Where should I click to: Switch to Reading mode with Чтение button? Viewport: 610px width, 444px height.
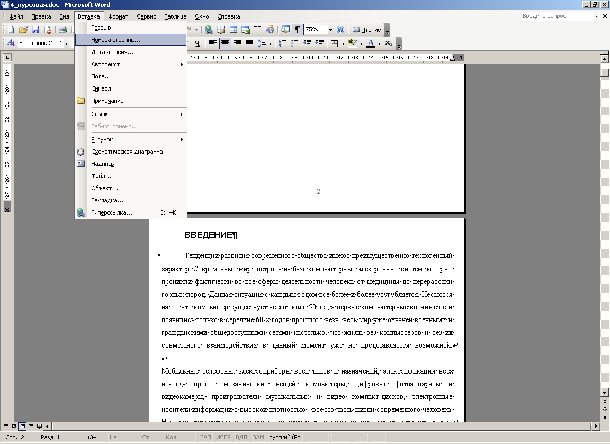[x=366, y=30]
